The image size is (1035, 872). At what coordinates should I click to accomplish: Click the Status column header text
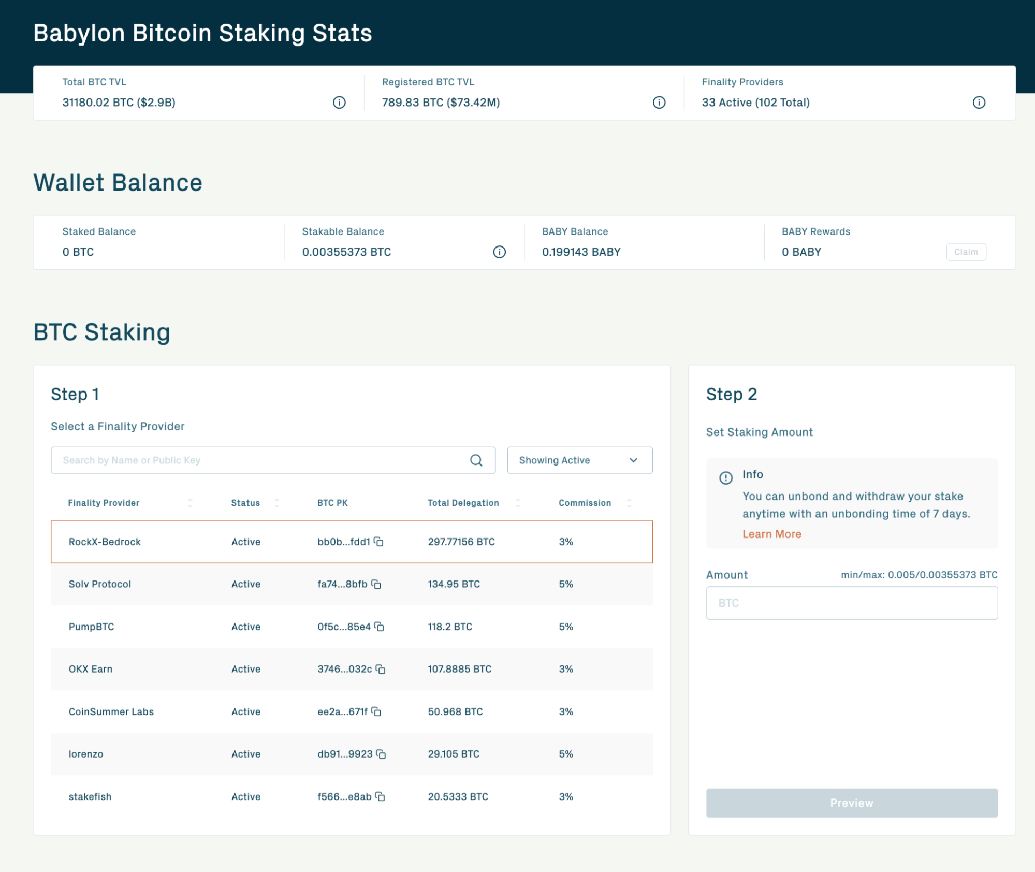tap(245, 503)
